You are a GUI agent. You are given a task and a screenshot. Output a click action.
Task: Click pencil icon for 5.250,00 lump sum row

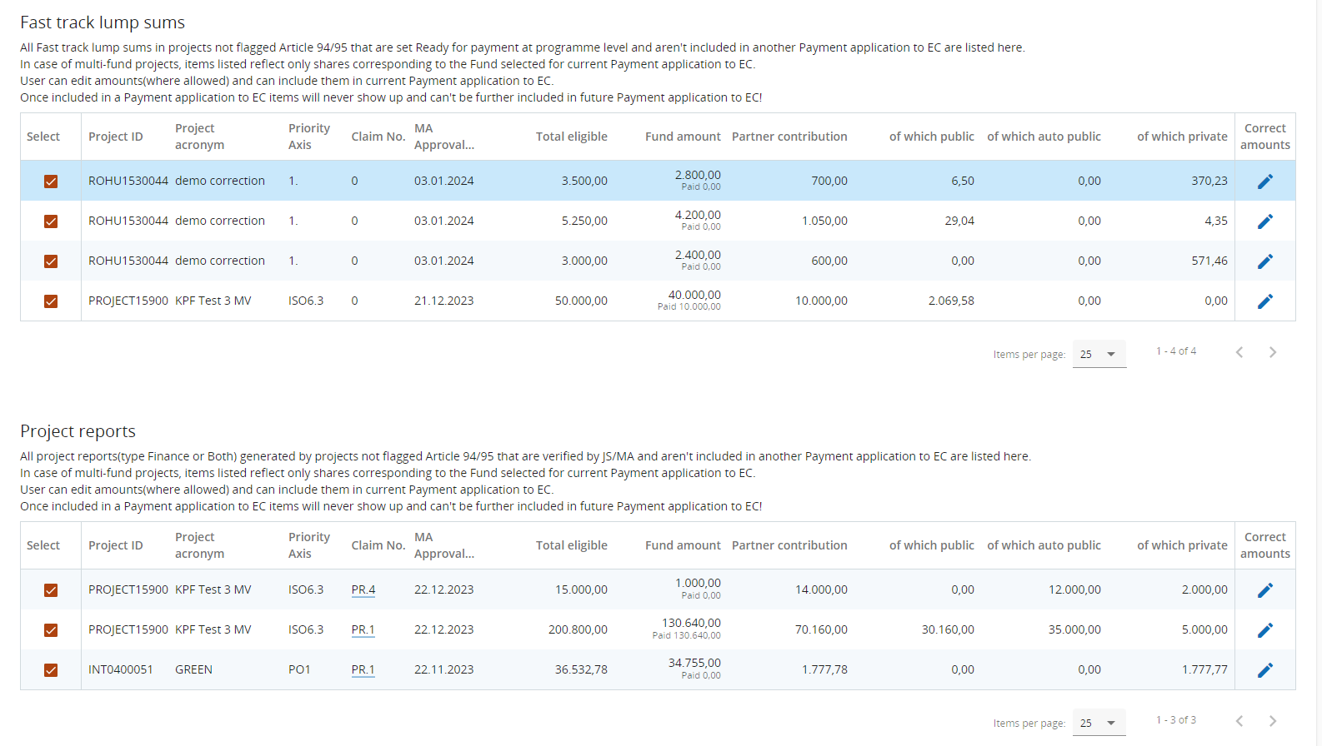(x=1264, y=221)
